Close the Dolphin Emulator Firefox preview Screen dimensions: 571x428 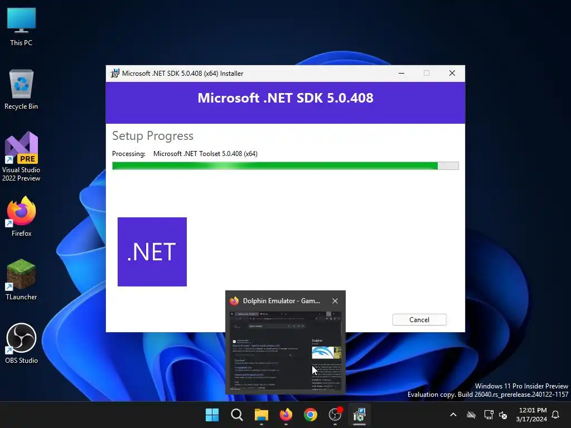[x=335, y=301]
